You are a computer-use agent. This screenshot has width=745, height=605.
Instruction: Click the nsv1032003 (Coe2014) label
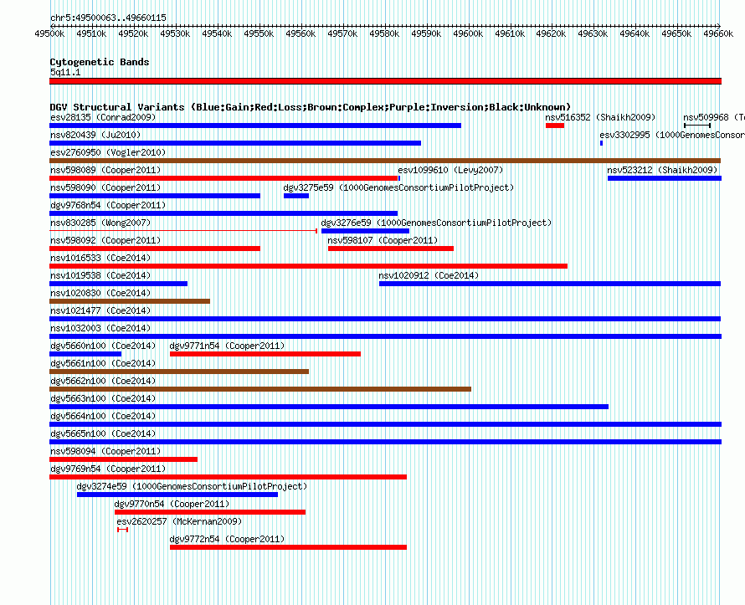pos(100,328)
